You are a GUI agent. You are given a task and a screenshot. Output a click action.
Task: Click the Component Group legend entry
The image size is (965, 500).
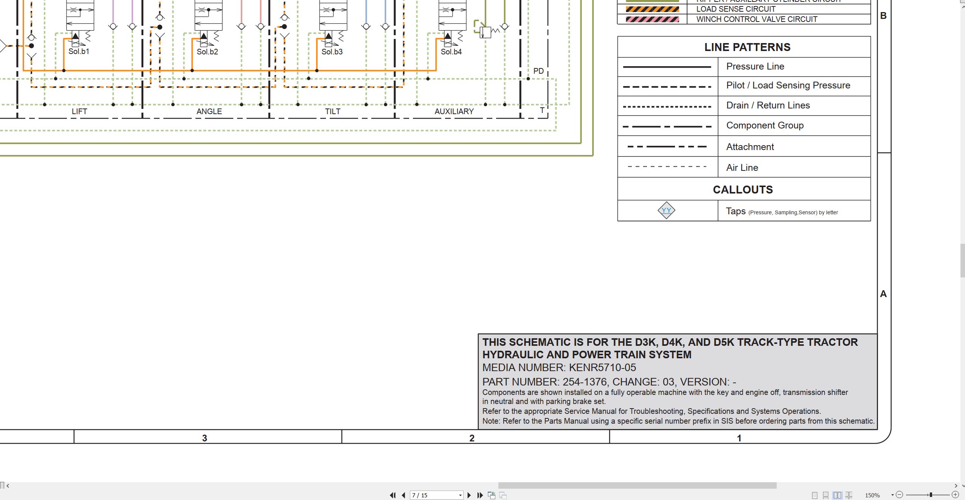click(765, 125)
